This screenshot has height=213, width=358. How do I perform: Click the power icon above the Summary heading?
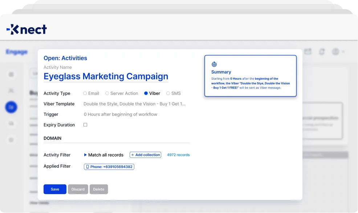coord(214,64)
